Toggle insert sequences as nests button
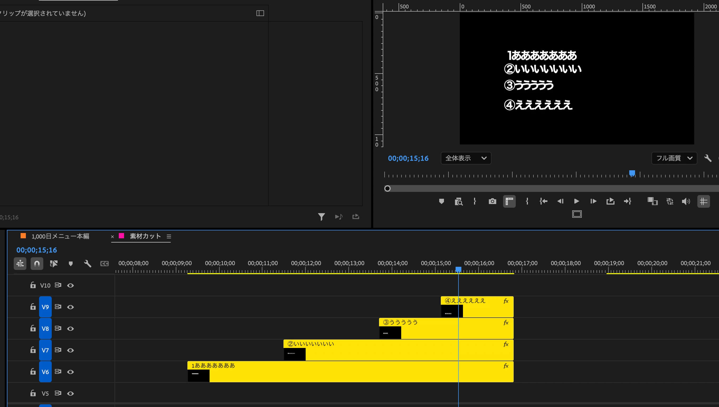This screenshot has width=719, height=407. coord(20,263)
